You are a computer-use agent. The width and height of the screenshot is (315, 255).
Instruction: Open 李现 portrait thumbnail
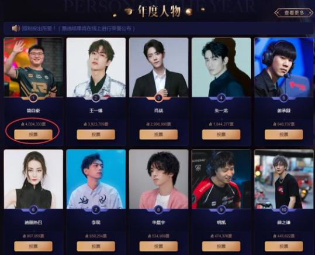click(96, 179)
